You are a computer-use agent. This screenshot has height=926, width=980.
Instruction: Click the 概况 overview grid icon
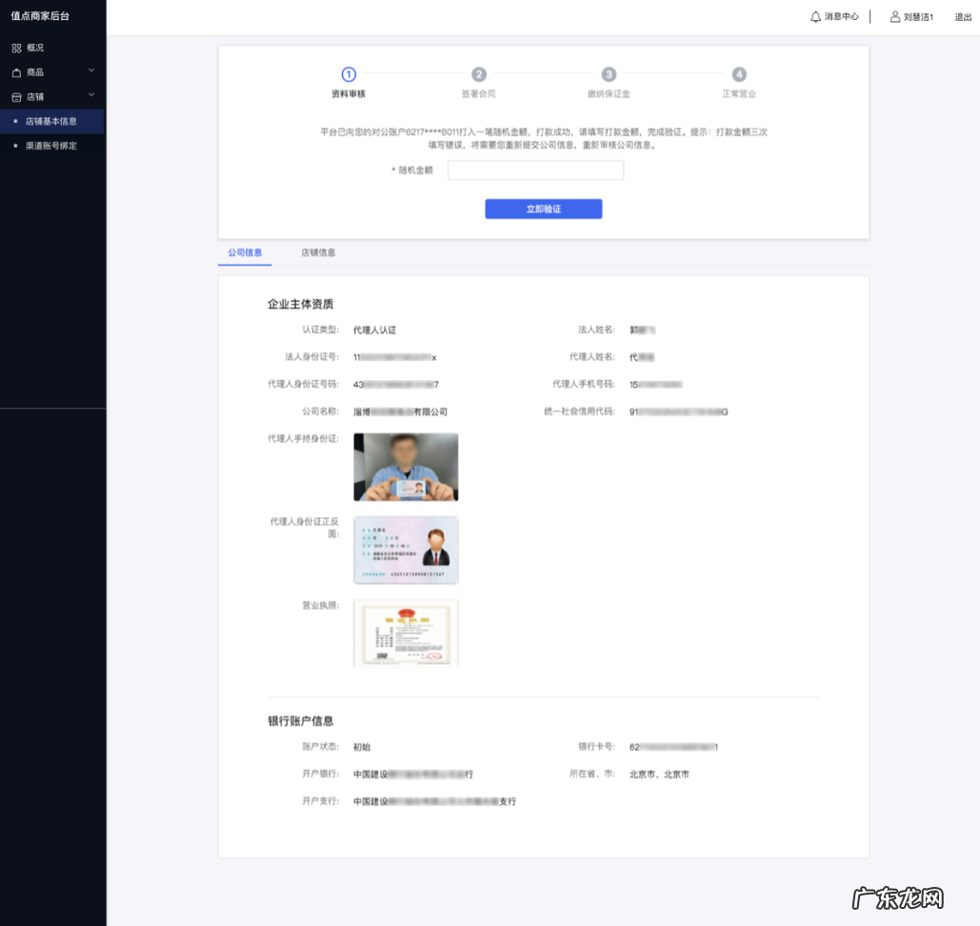pos(16,48)
